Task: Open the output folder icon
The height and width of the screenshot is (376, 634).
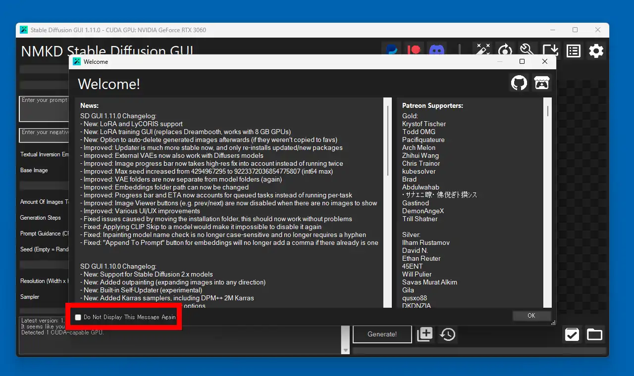Action: tap(594, 334)
